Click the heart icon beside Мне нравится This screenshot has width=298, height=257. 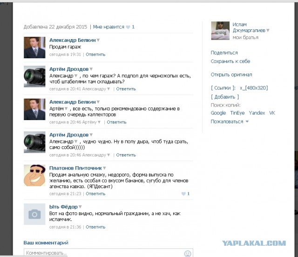(x=128, y=27)
